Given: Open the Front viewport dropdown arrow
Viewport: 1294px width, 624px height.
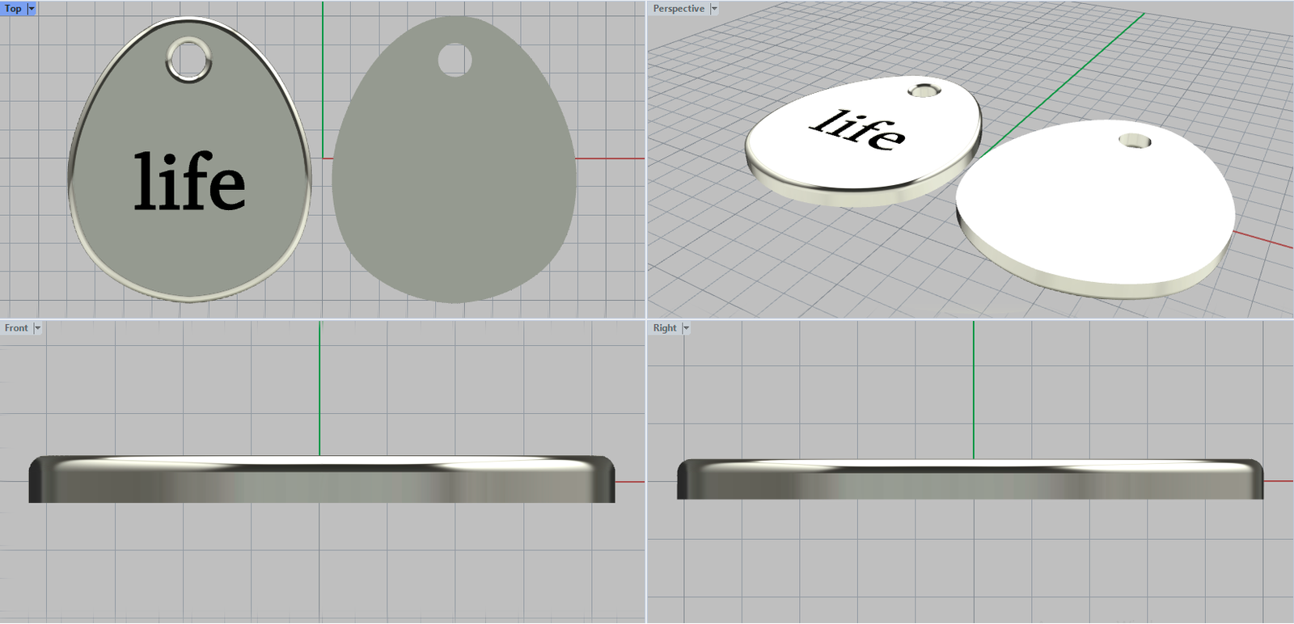Looking at the screenshot, I should coord(37,327).
